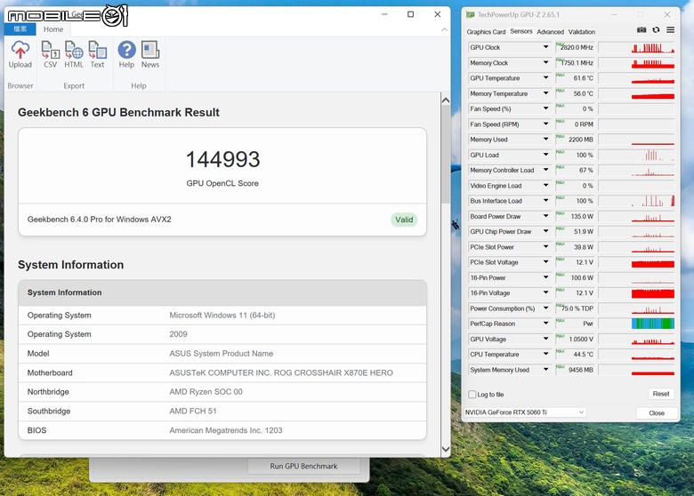The image size is (694, 496).
Task: Open Video Engine Load sensor dropdown
Action: (545, 186)
